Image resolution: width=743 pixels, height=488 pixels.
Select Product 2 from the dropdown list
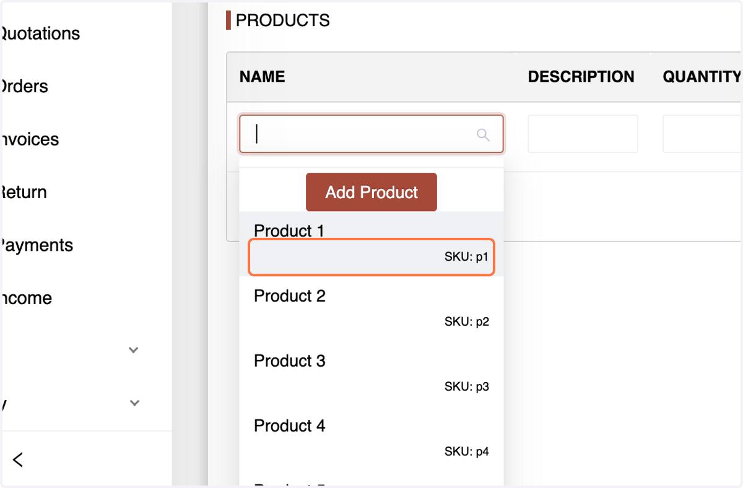coord(371,308)
